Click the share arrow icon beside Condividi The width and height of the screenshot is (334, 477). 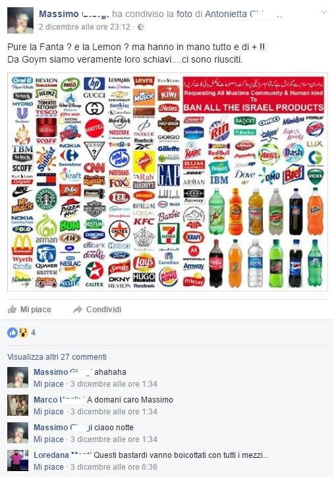(x=78, y=310)
